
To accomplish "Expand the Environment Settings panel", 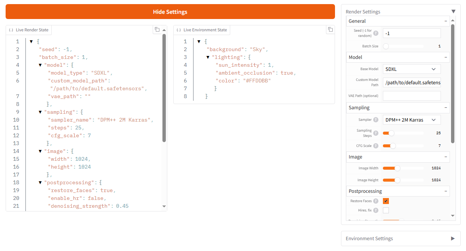I will 400,239.
